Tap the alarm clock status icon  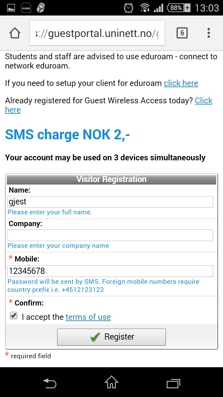coord(129,8)
